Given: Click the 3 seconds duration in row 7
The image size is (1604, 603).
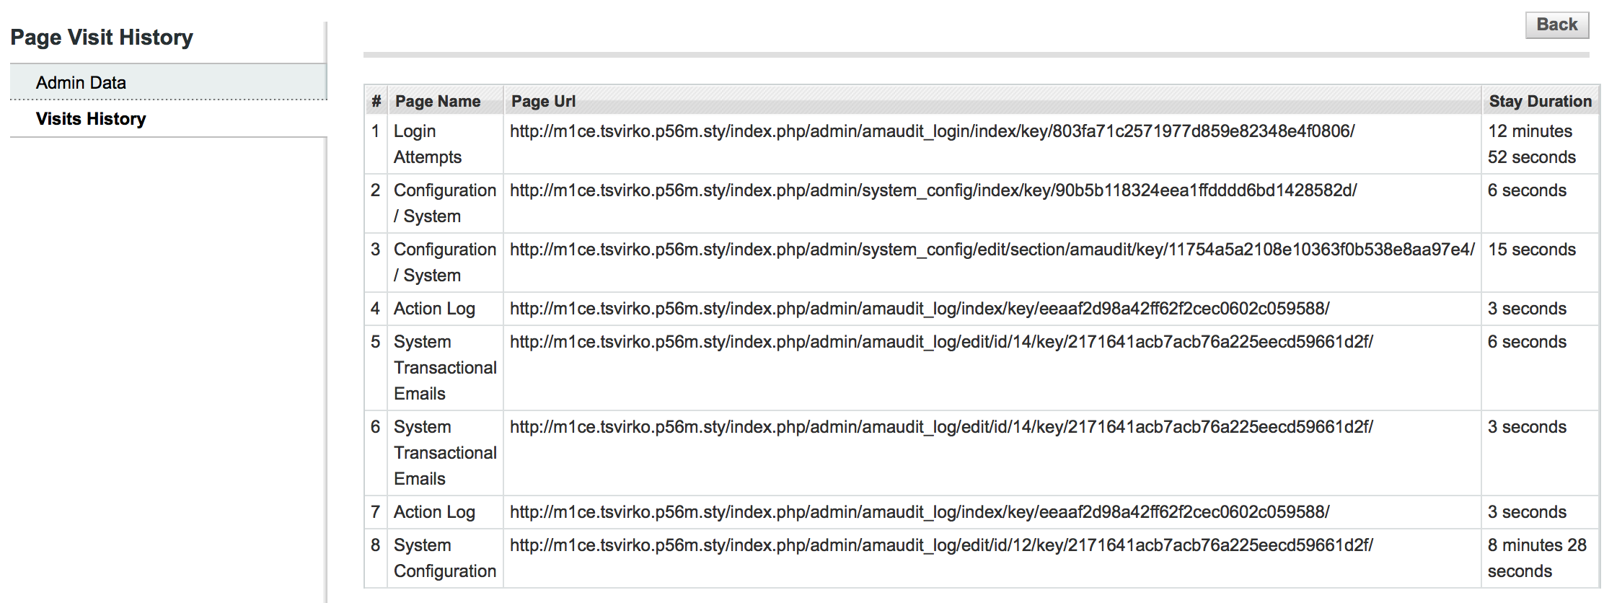Looking at the screenshot, I should [x=1527, y=512].
